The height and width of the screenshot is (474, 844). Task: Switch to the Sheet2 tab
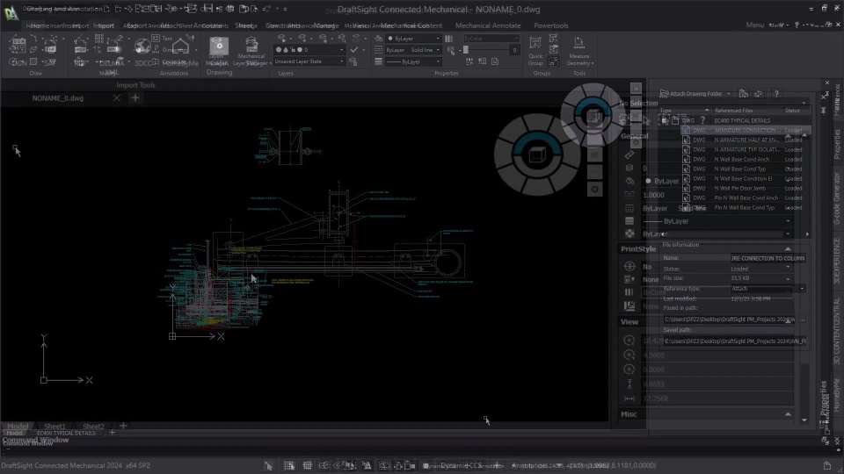point(93,427)
